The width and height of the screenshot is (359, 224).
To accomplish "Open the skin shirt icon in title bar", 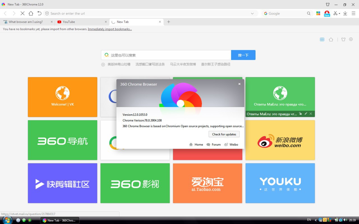I will (x=328, y=4).
